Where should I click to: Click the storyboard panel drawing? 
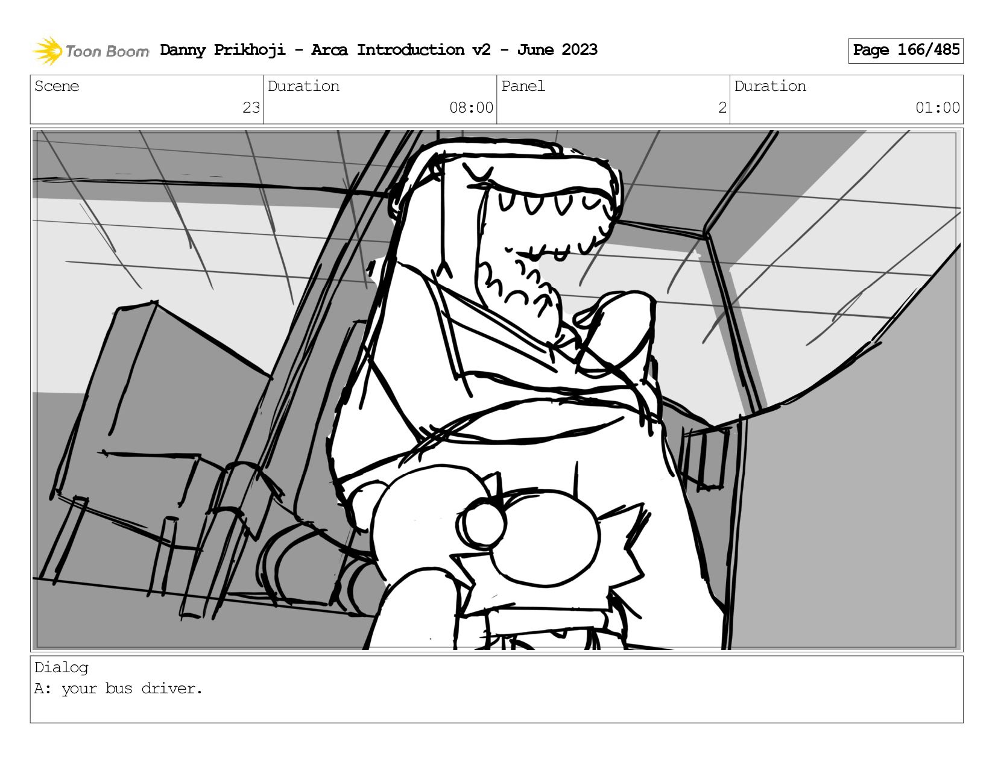(x=496, y=390)
